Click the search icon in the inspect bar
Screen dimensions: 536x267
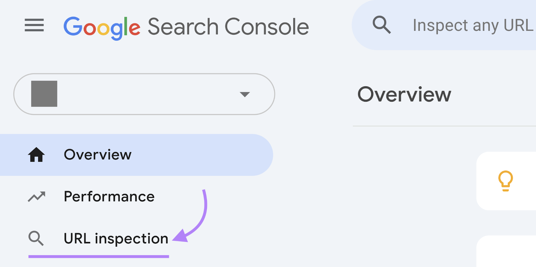[x=382, y=24]
